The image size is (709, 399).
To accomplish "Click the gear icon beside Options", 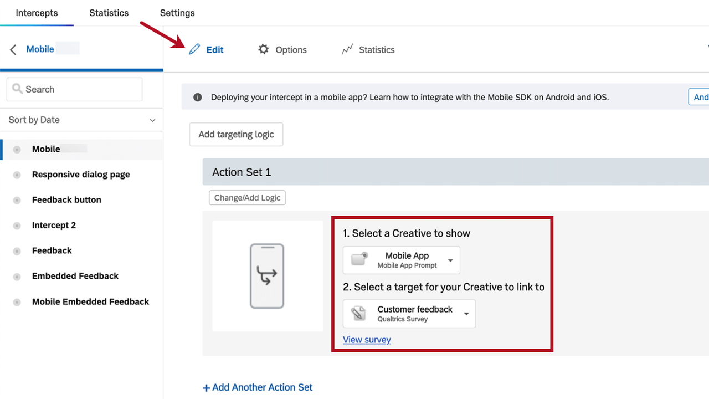I will (x=264, y=49).
